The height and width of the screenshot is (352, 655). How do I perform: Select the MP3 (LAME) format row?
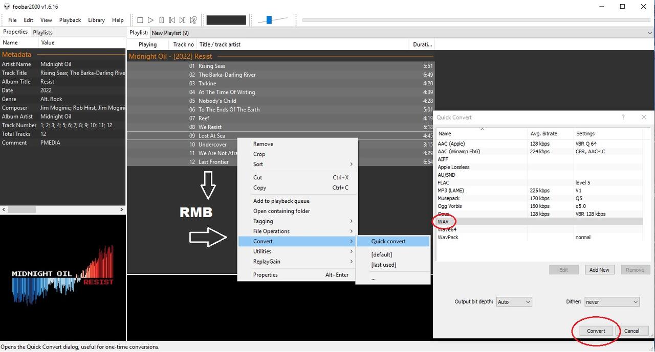click(539, 191)
